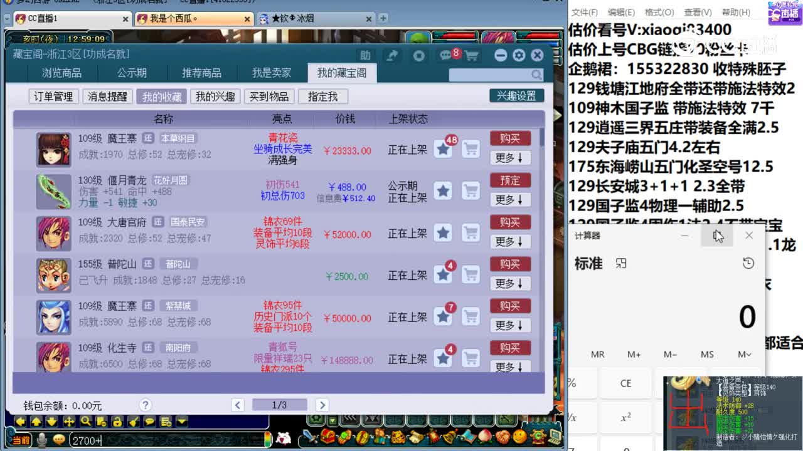Toggle favorite star for 130级 偃月青龙
The height and width of the screenshot is (451, 803).
tap(443, 190)
